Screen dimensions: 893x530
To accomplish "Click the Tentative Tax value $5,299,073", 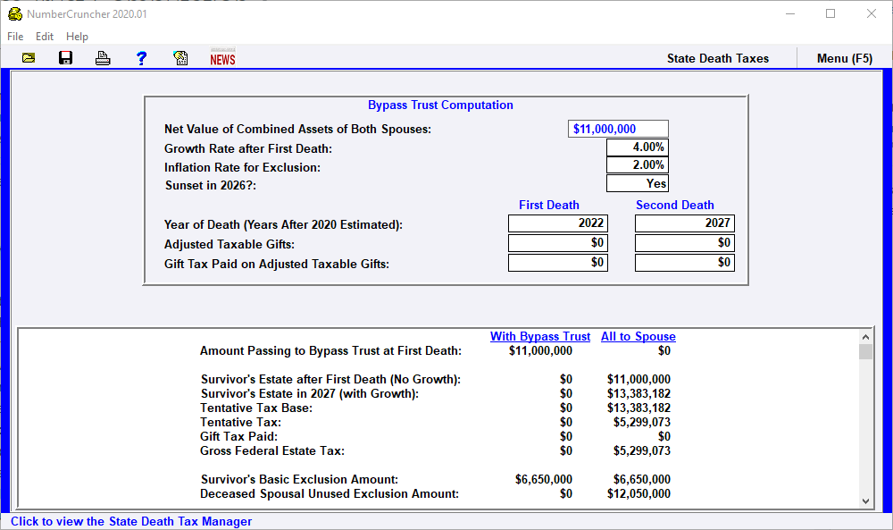I will coord(642,422).
